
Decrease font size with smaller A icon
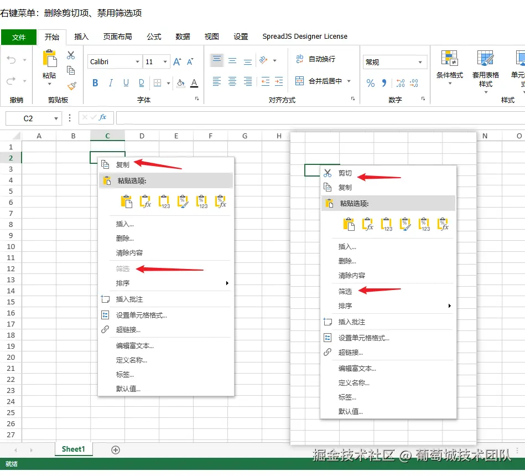pyautogui.click(x=190, y=61)
